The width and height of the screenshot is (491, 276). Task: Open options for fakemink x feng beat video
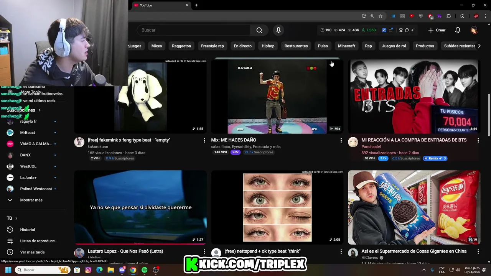pyautogui.click(x=204, y=141)
